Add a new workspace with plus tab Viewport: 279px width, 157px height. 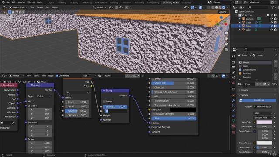tap(194, 3)
